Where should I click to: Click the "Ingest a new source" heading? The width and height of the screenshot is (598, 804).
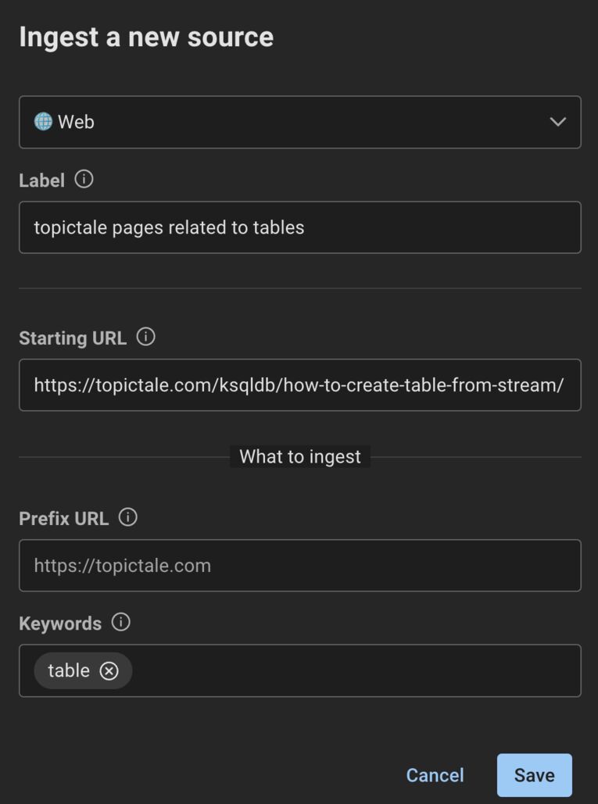(x=146, y=37)
